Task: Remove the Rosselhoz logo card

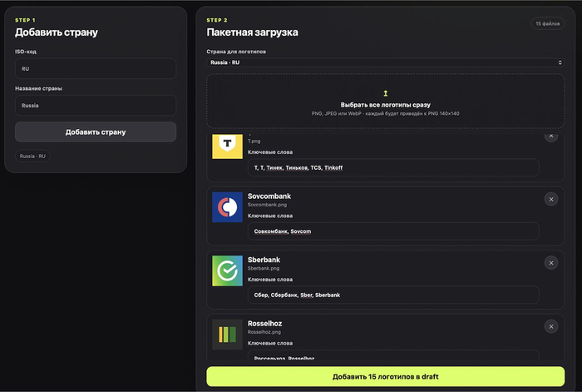Action: tap(551, 326)
